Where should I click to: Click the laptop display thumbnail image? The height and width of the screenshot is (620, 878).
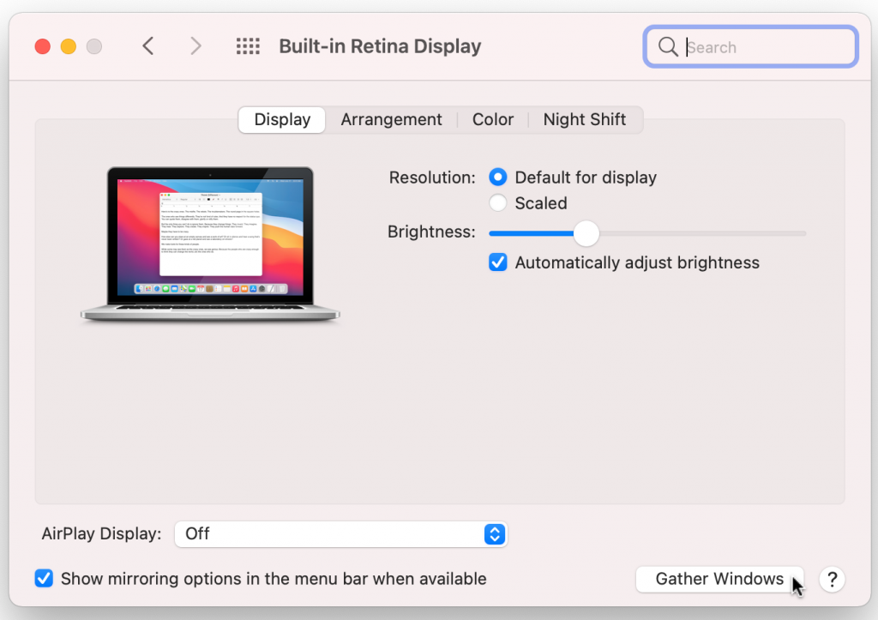coord(209,241)
